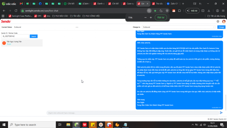Open the tms bookmark
Image resolution: width=227 pixels, height=128 pixels.
pos(47,16)
